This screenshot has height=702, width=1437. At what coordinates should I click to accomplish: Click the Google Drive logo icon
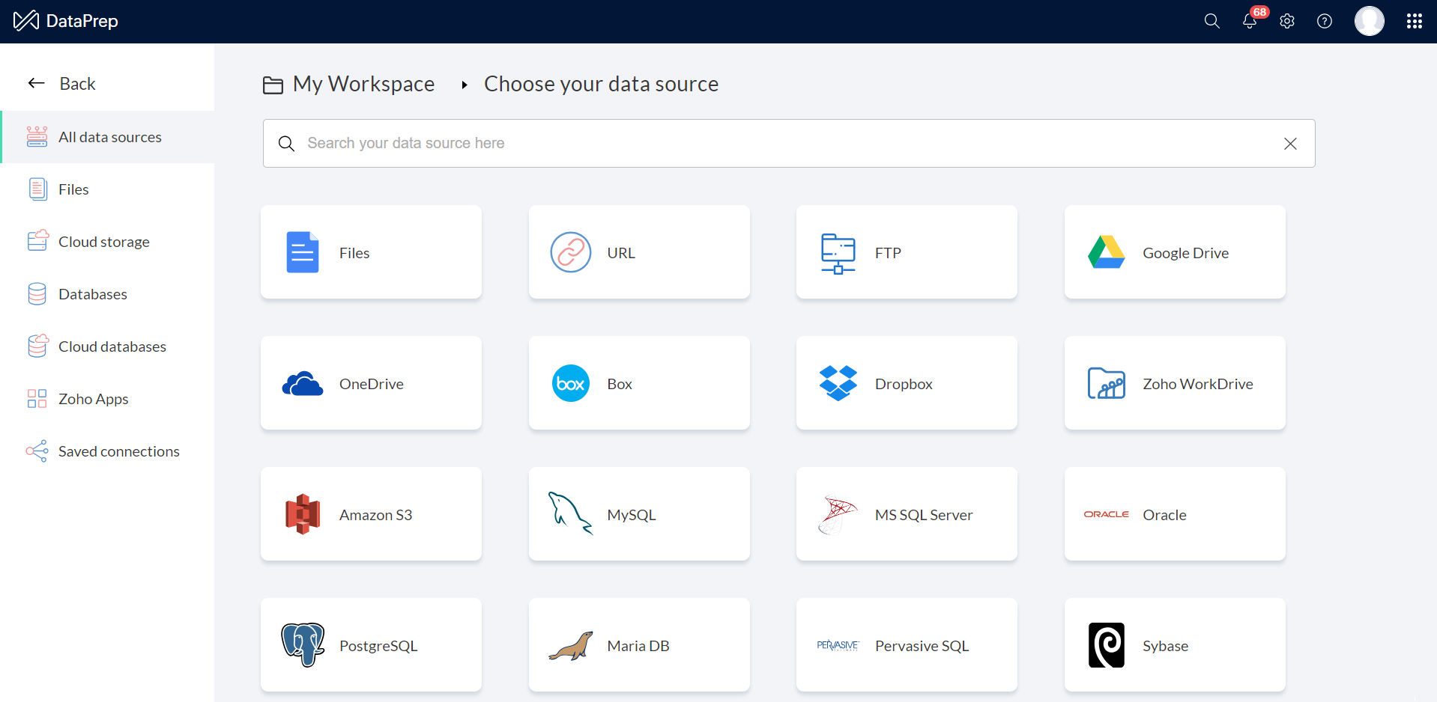[x=1107, y=252]
